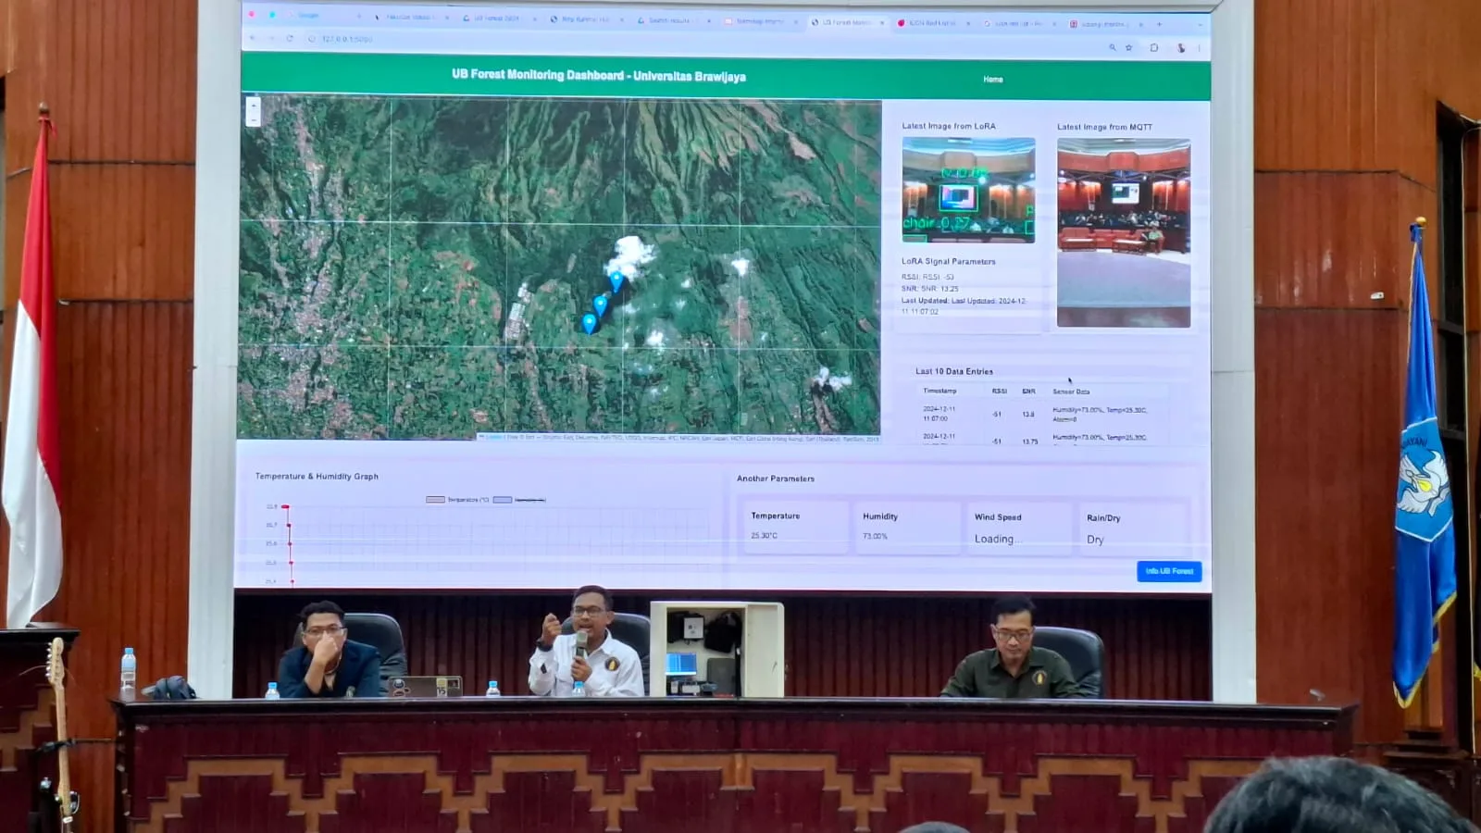Click the Home navigation link
Image resolution: width=1481 pixels, height=833 pixels.
click(x=993, y=80)
